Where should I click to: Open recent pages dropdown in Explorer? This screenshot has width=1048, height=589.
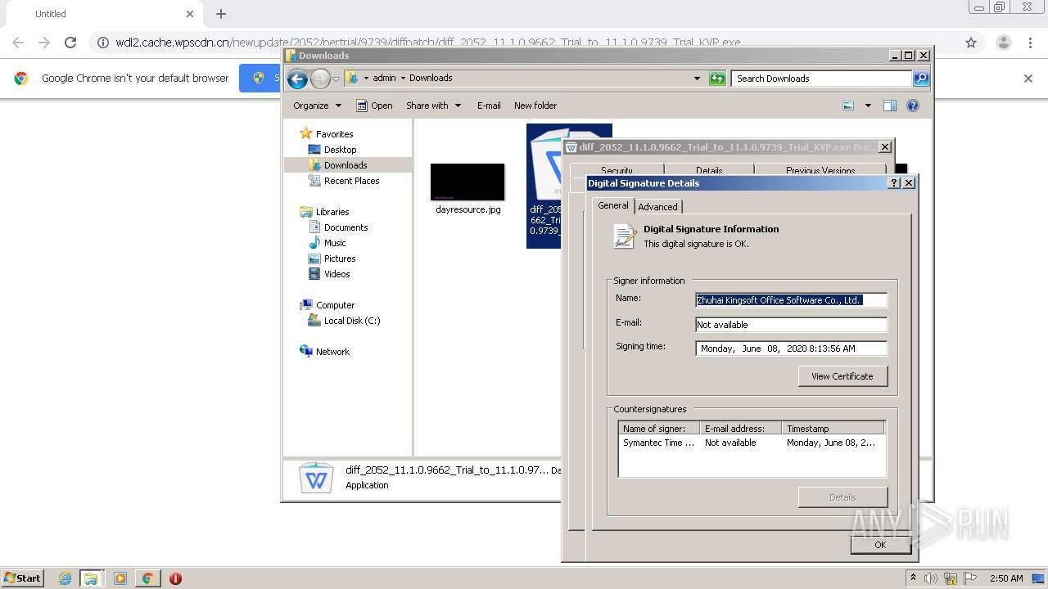click(x=336, y=79)
